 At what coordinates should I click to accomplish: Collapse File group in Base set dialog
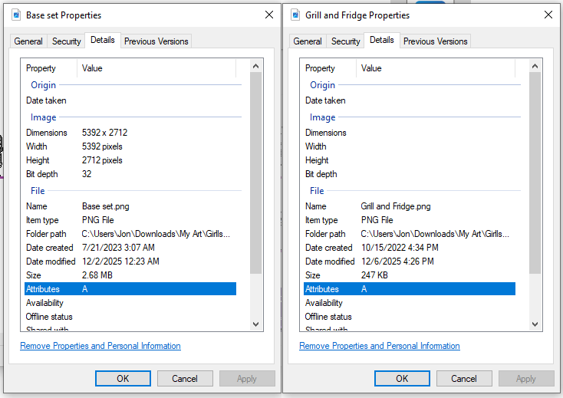tap(38, 191)
